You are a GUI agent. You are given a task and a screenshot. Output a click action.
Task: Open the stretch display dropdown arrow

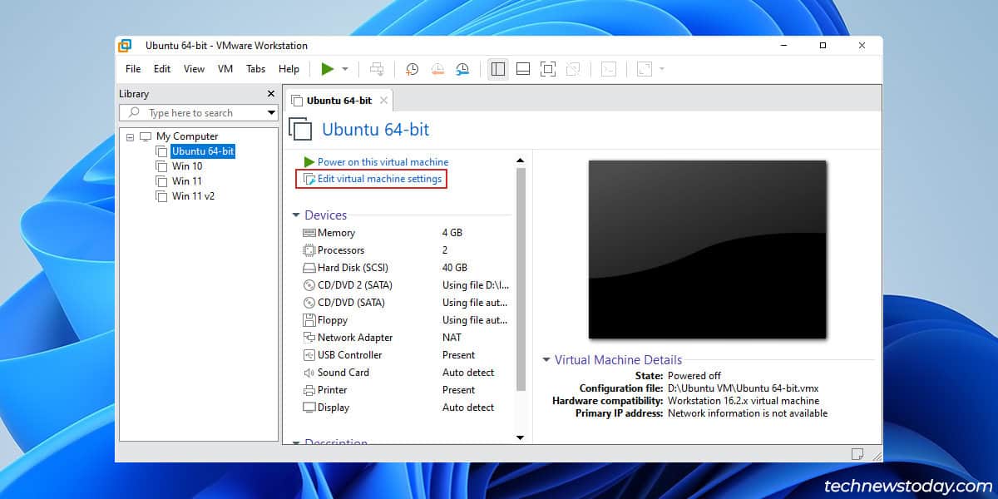click(x=662, y=69)
